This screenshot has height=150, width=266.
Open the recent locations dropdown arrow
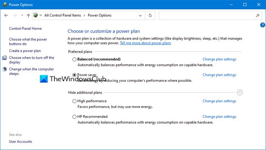coord(22,16)
